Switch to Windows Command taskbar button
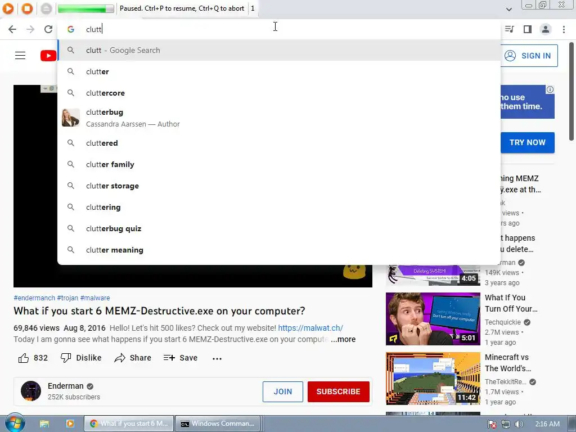This screenshot has width=576, height=432. point(218,424)
